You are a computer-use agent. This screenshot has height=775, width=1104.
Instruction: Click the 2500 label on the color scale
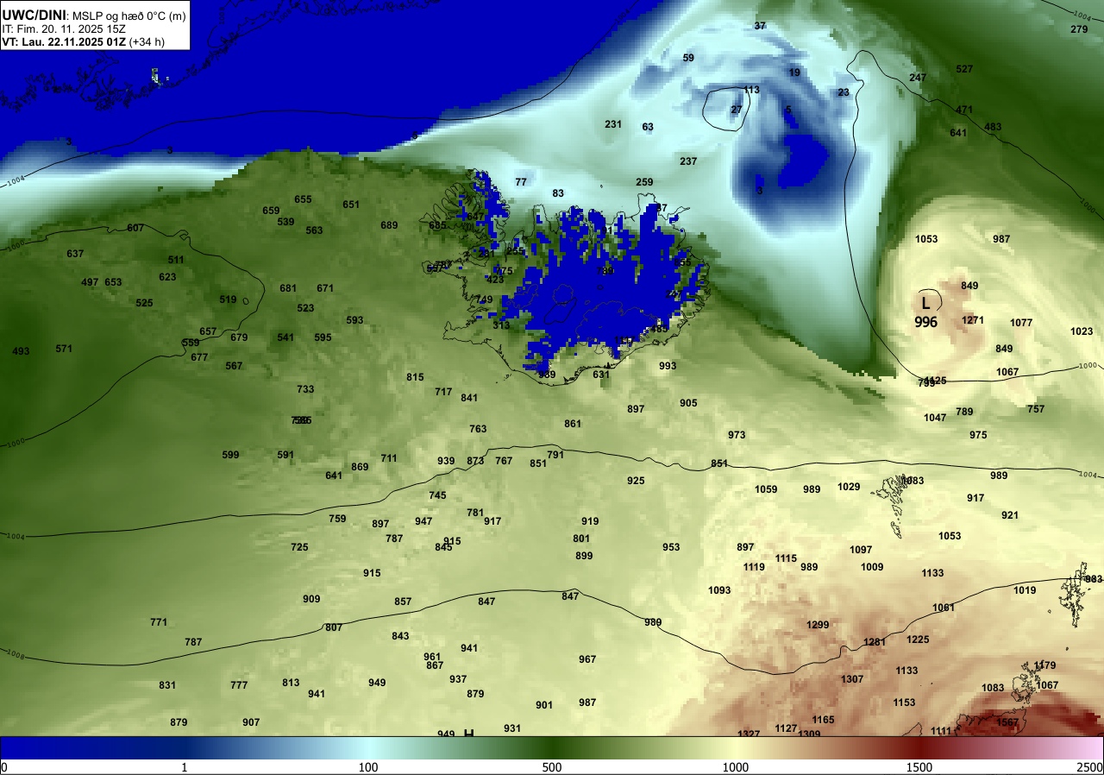click(x=1090, y=767)
